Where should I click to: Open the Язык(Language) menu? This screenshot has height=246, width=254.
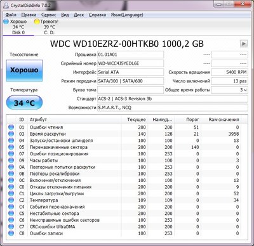[x=127, y=15]
